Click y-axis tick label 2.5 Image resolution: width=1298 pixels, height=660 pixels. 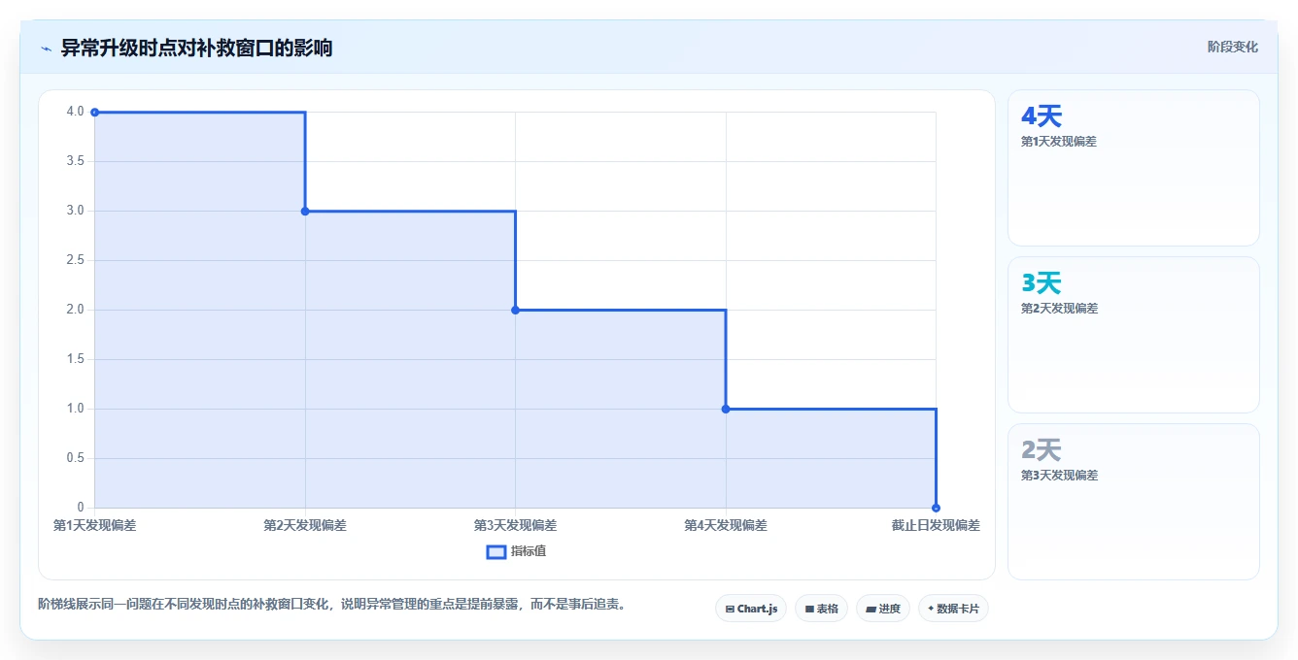(x=76, y=260)
